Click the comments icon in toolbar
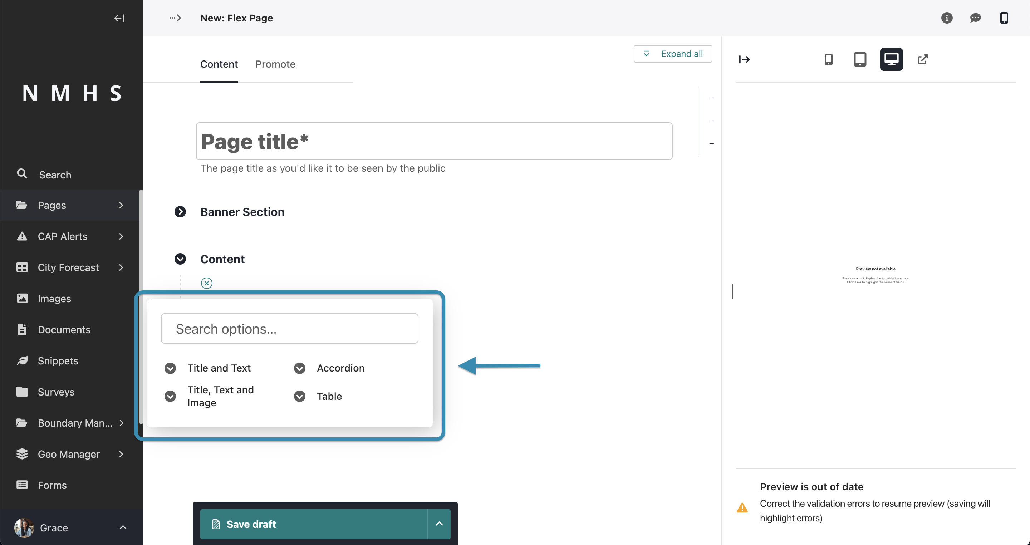 coord(976,18)
